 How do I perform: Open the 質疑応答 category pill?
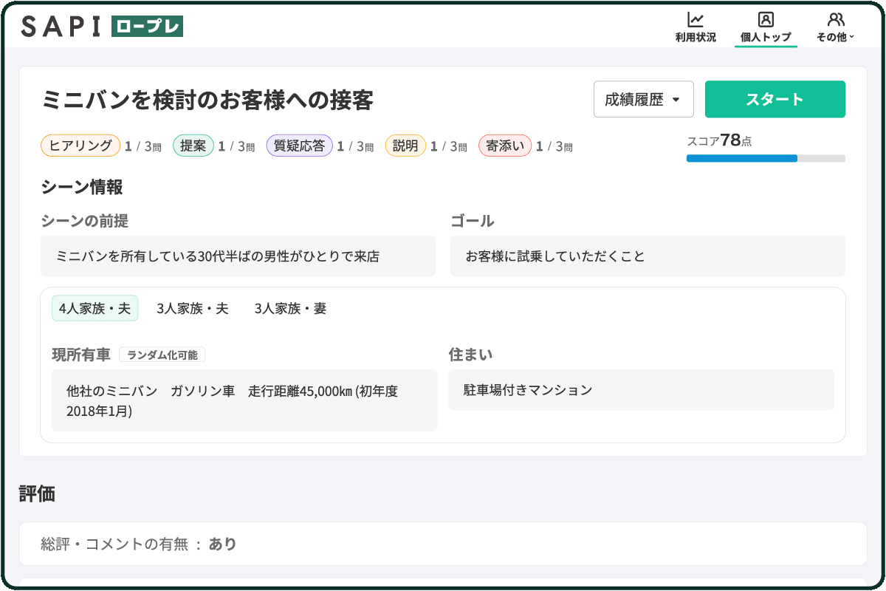[x=299, y=146]
